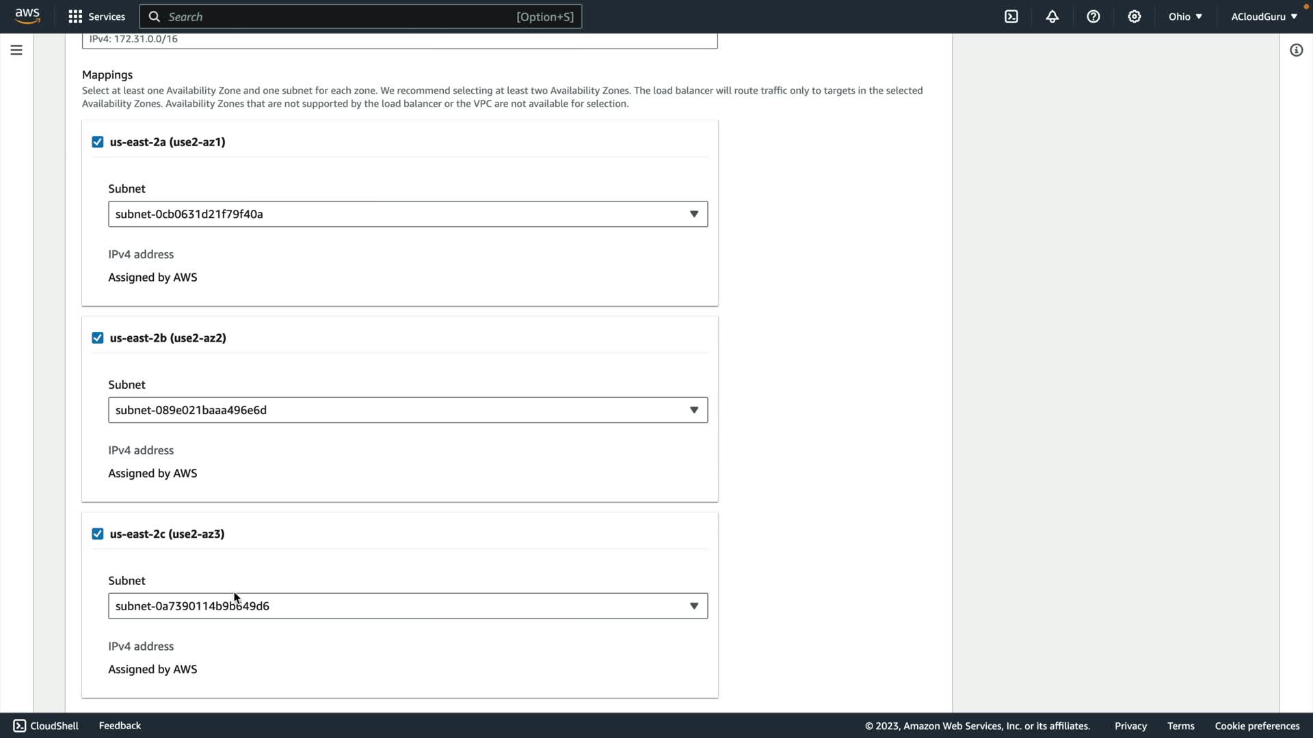Uncheck the us-east-2a availability zone
This screenshot has width=1313, height=738.
[98, 142]
